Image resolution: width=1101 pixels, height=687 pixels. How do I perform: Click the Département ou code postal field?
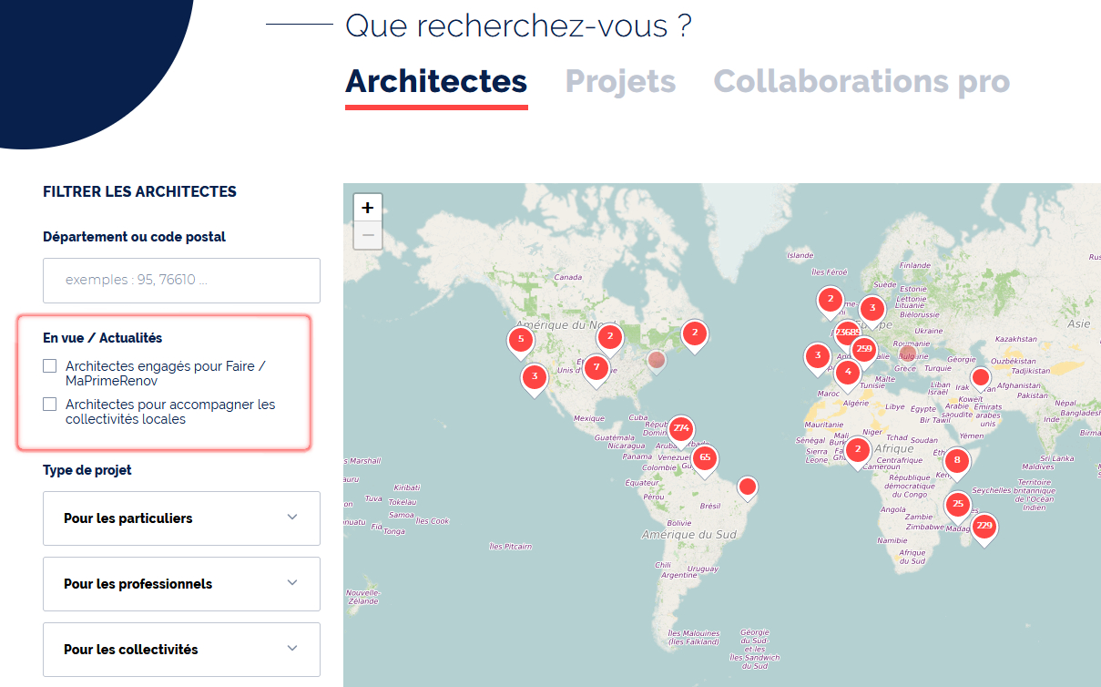coord(181,281)
